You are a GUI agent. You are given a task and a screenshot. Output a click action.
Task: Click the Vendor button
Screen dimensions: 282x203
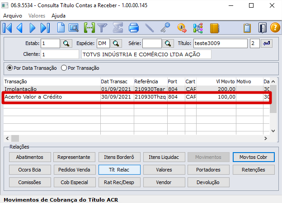pos(164,182)
